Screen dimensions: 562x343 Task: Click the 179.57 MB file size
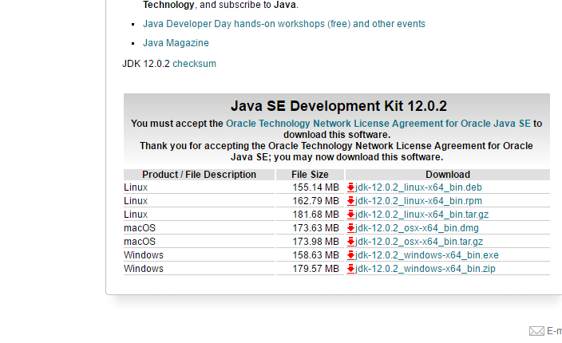315,269
